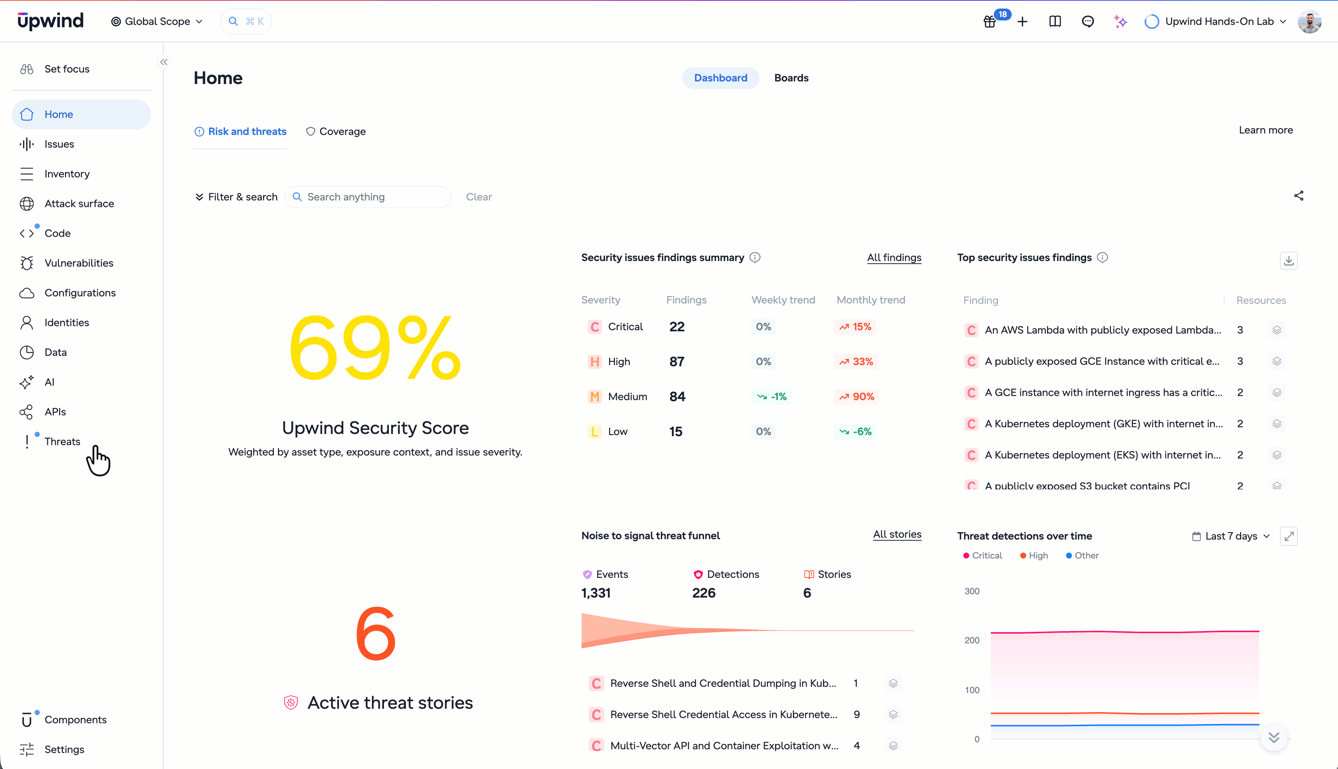
Task: Open the AI section in sidebar
Action: pyautogui.click(x=81, y=382)
